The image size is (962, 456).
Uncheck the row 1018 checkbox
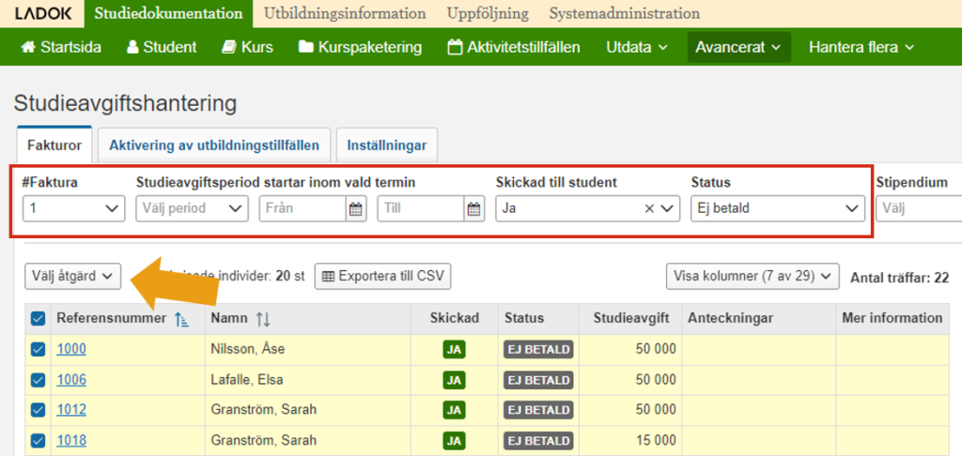point(38,440)
